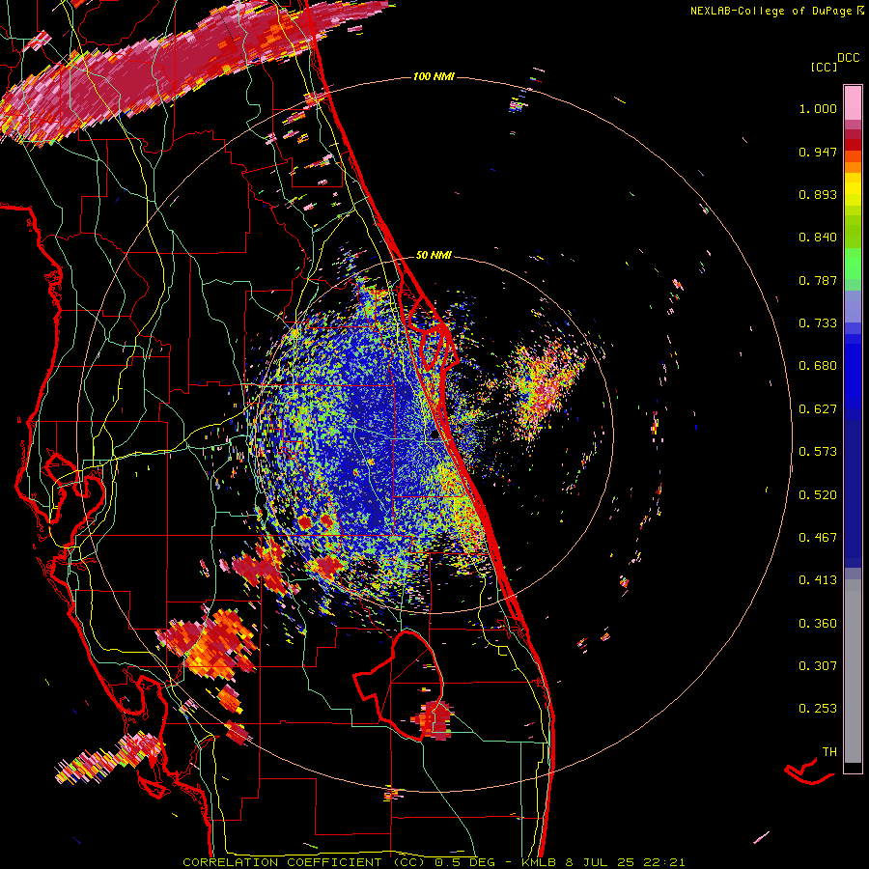Select the 0.680 scale value
This screenshot has height=869, width=869.
click(x=818, y=366)
